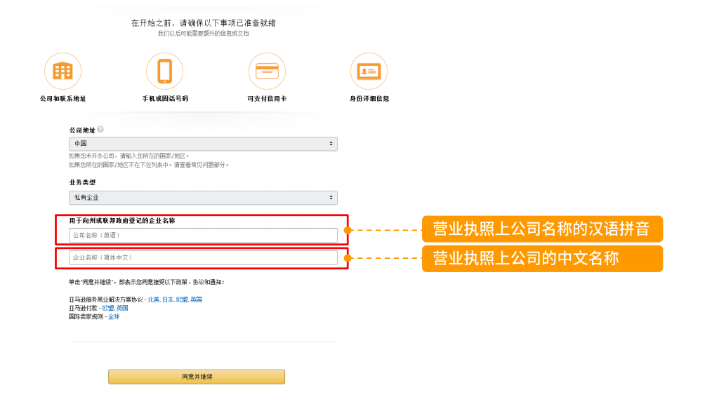Screen dimensions: 719x404
Task: Click the orange callout about 汉语拼音 company name
Action: [x=542, y=229]
